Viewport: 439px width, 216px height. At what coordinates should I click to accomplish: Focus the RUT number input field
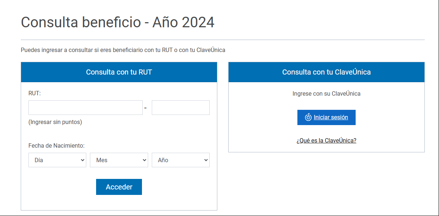point(86,108)
